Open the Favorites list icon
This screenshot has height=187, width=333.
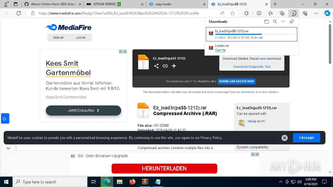pos(271,13)
